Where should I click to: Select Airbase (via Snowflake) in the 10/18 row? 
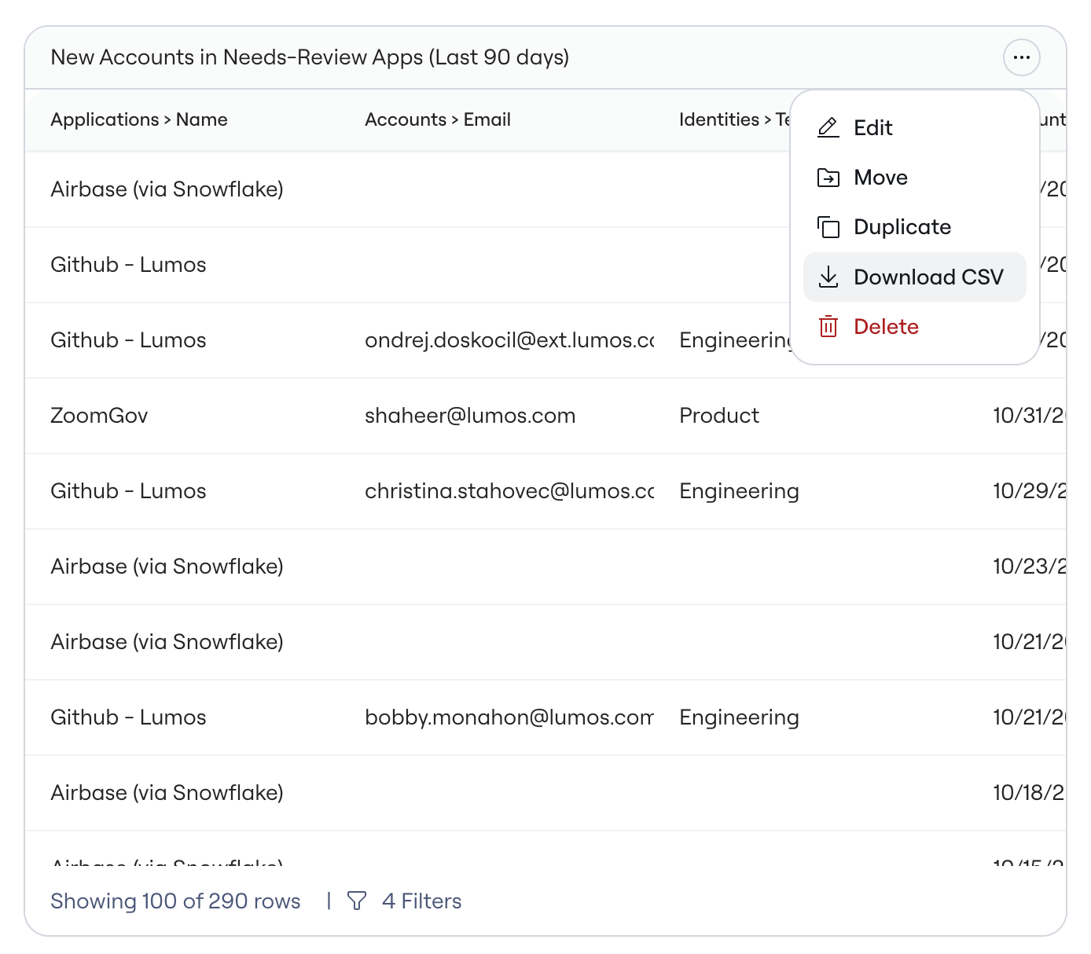(167, 793)
